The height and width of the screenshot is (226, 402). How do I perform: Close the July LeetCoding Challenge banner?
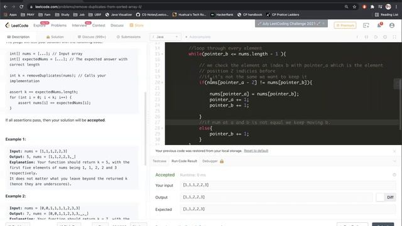coord(324,24)
